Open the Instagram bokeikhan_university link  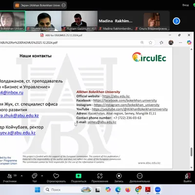tap(127, 105)
